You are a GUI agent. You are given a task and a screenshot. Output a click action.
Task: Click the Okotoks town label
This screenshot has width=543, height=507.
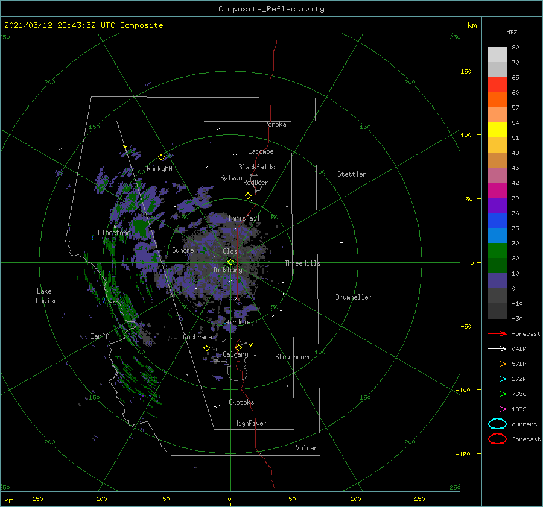coord(241,402)
